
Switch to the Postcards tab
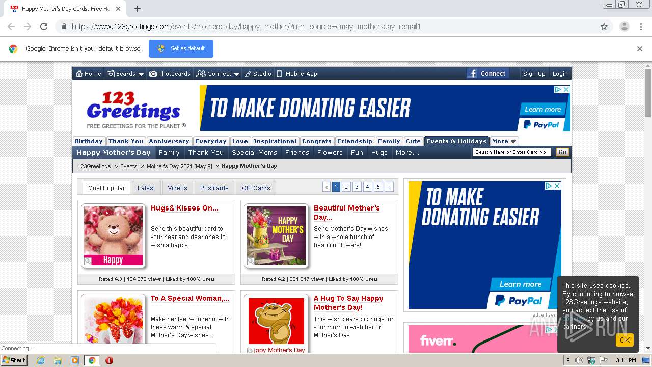[214, 188]
